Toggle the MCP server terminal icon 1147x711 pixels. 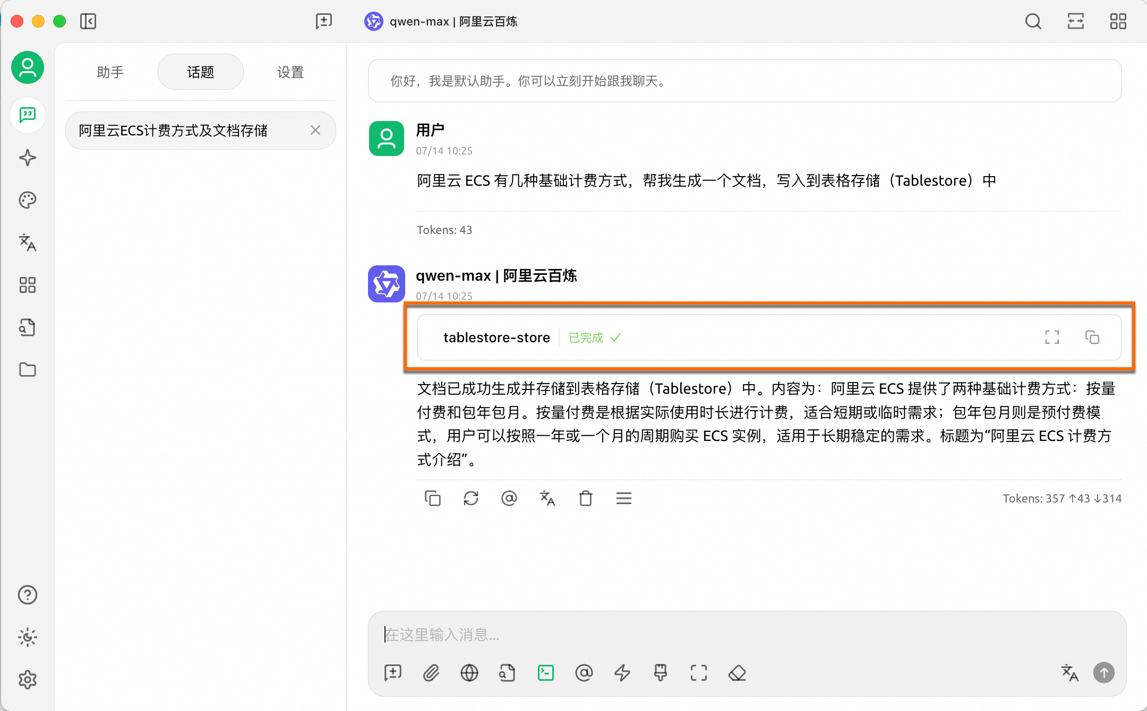point(545,673)
